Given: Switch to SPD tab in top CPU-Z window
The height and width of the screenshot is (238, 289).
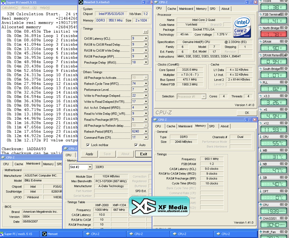Looking at the screenshot, I should [213, 9].
